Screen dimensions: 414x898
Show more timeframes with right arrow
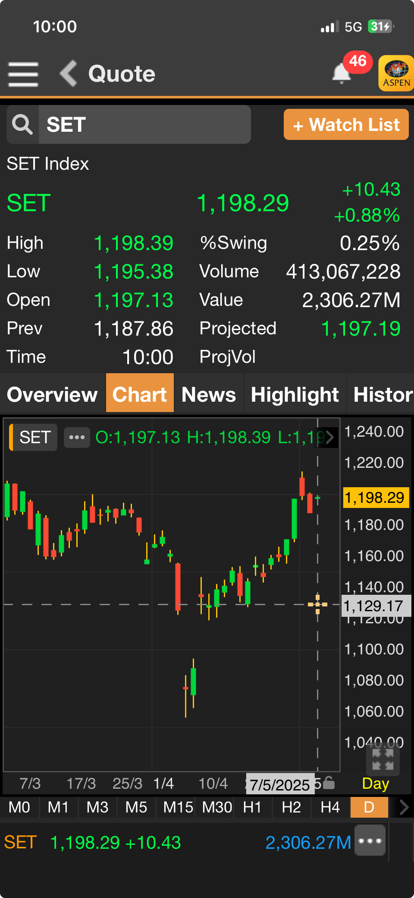click(x=404, y=807)
